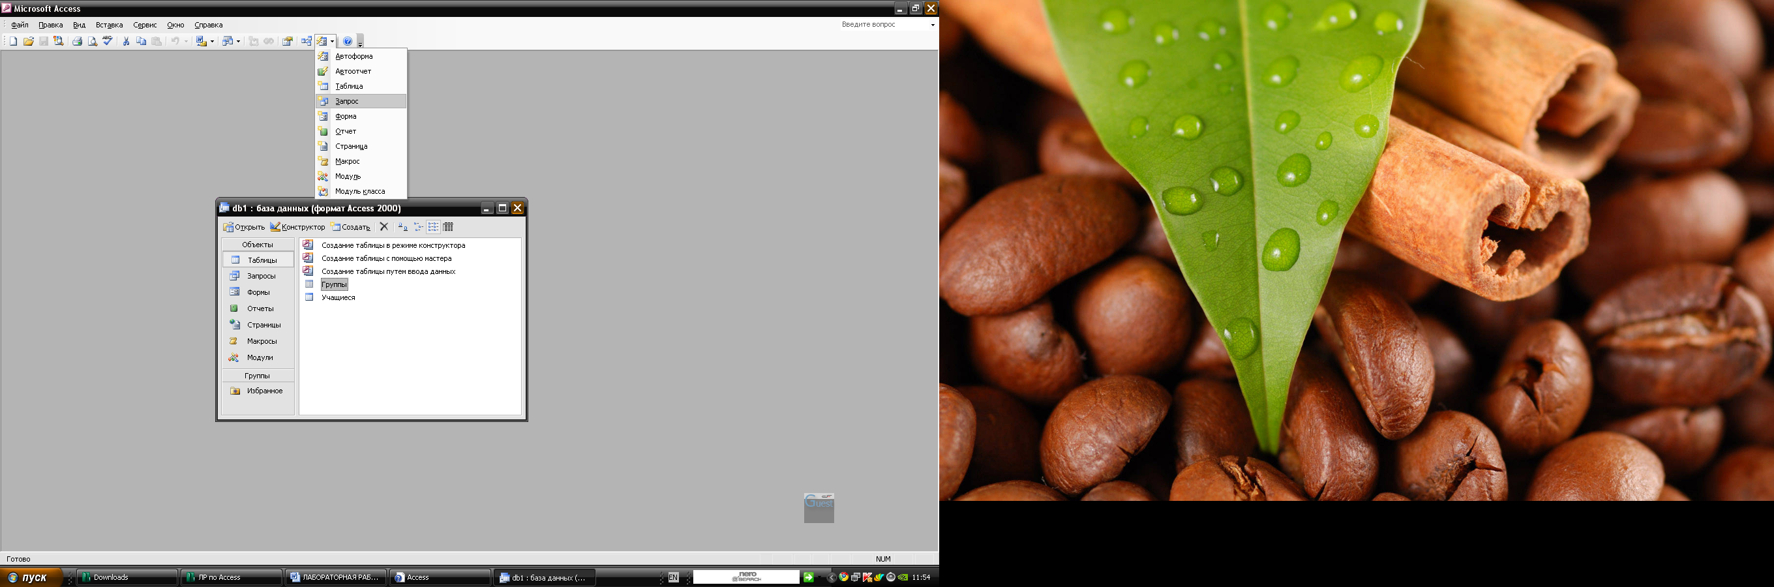Click the Print icon in toolbar

point(77,41)
